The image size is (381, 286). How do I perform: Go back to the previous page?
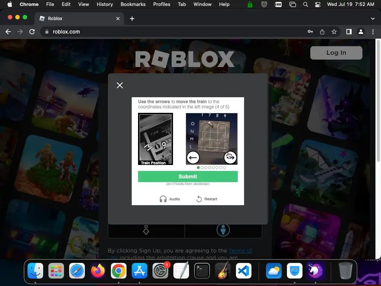click(x=8, y=32)
